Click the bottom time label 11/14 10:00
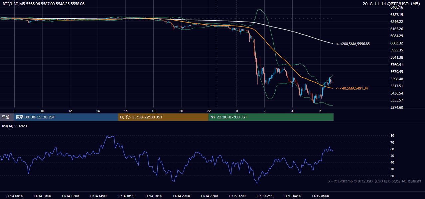 pos(42,196)
